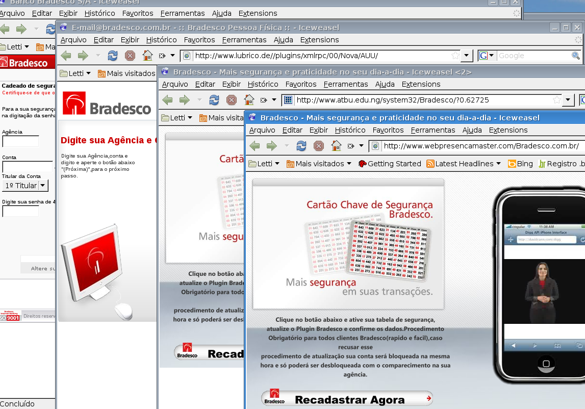
Task: Go forward in the Banco Bradesco window
Action: coord(21,29)
